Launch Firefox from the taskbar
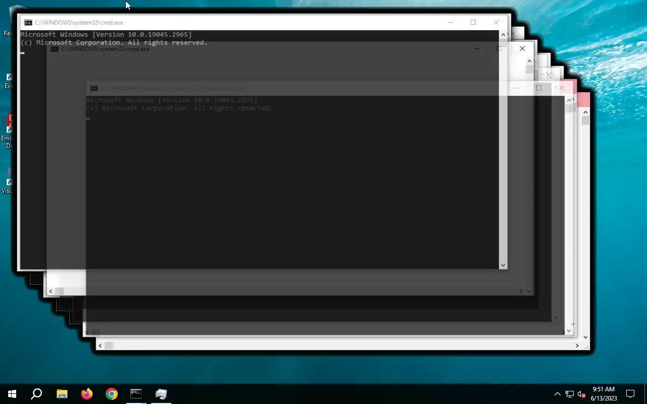This screenshot has height=404, width=647. click(x=87, y=394)
